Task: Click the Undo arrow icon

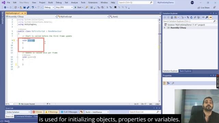Action: point(33,8)
